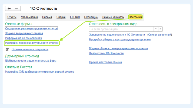Open Прочие настройки обмена link
This screenshot has height=108, width=193.
(105, 62)
